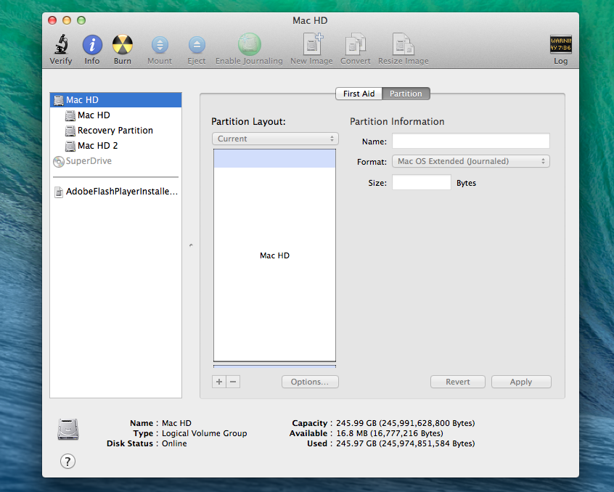Click the Mount toolbar icon
The width and height of the screenshot is (614, 492).
(x=160, y=44)
